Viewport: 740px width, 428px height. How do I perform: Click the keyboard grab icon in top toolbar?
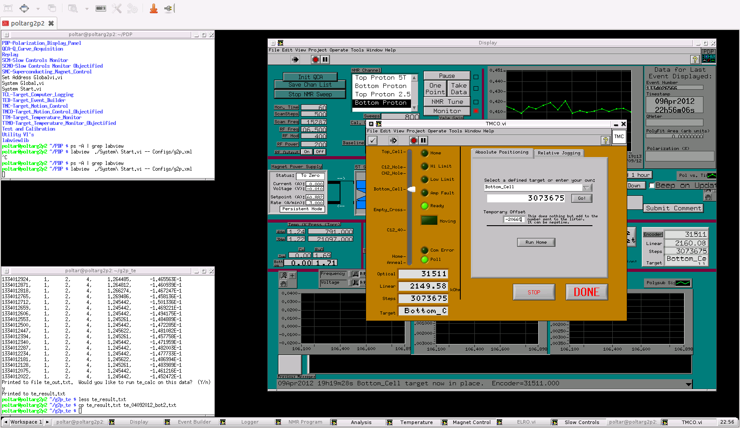101,8
